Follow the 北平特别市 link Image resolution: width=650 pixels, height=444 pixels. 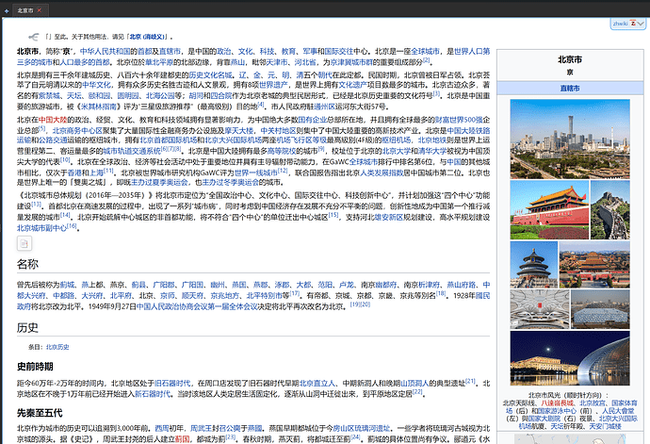click(265, 295)
